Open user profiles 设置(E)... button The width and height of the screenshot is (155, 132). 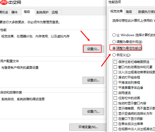click(x=93, y=80)
